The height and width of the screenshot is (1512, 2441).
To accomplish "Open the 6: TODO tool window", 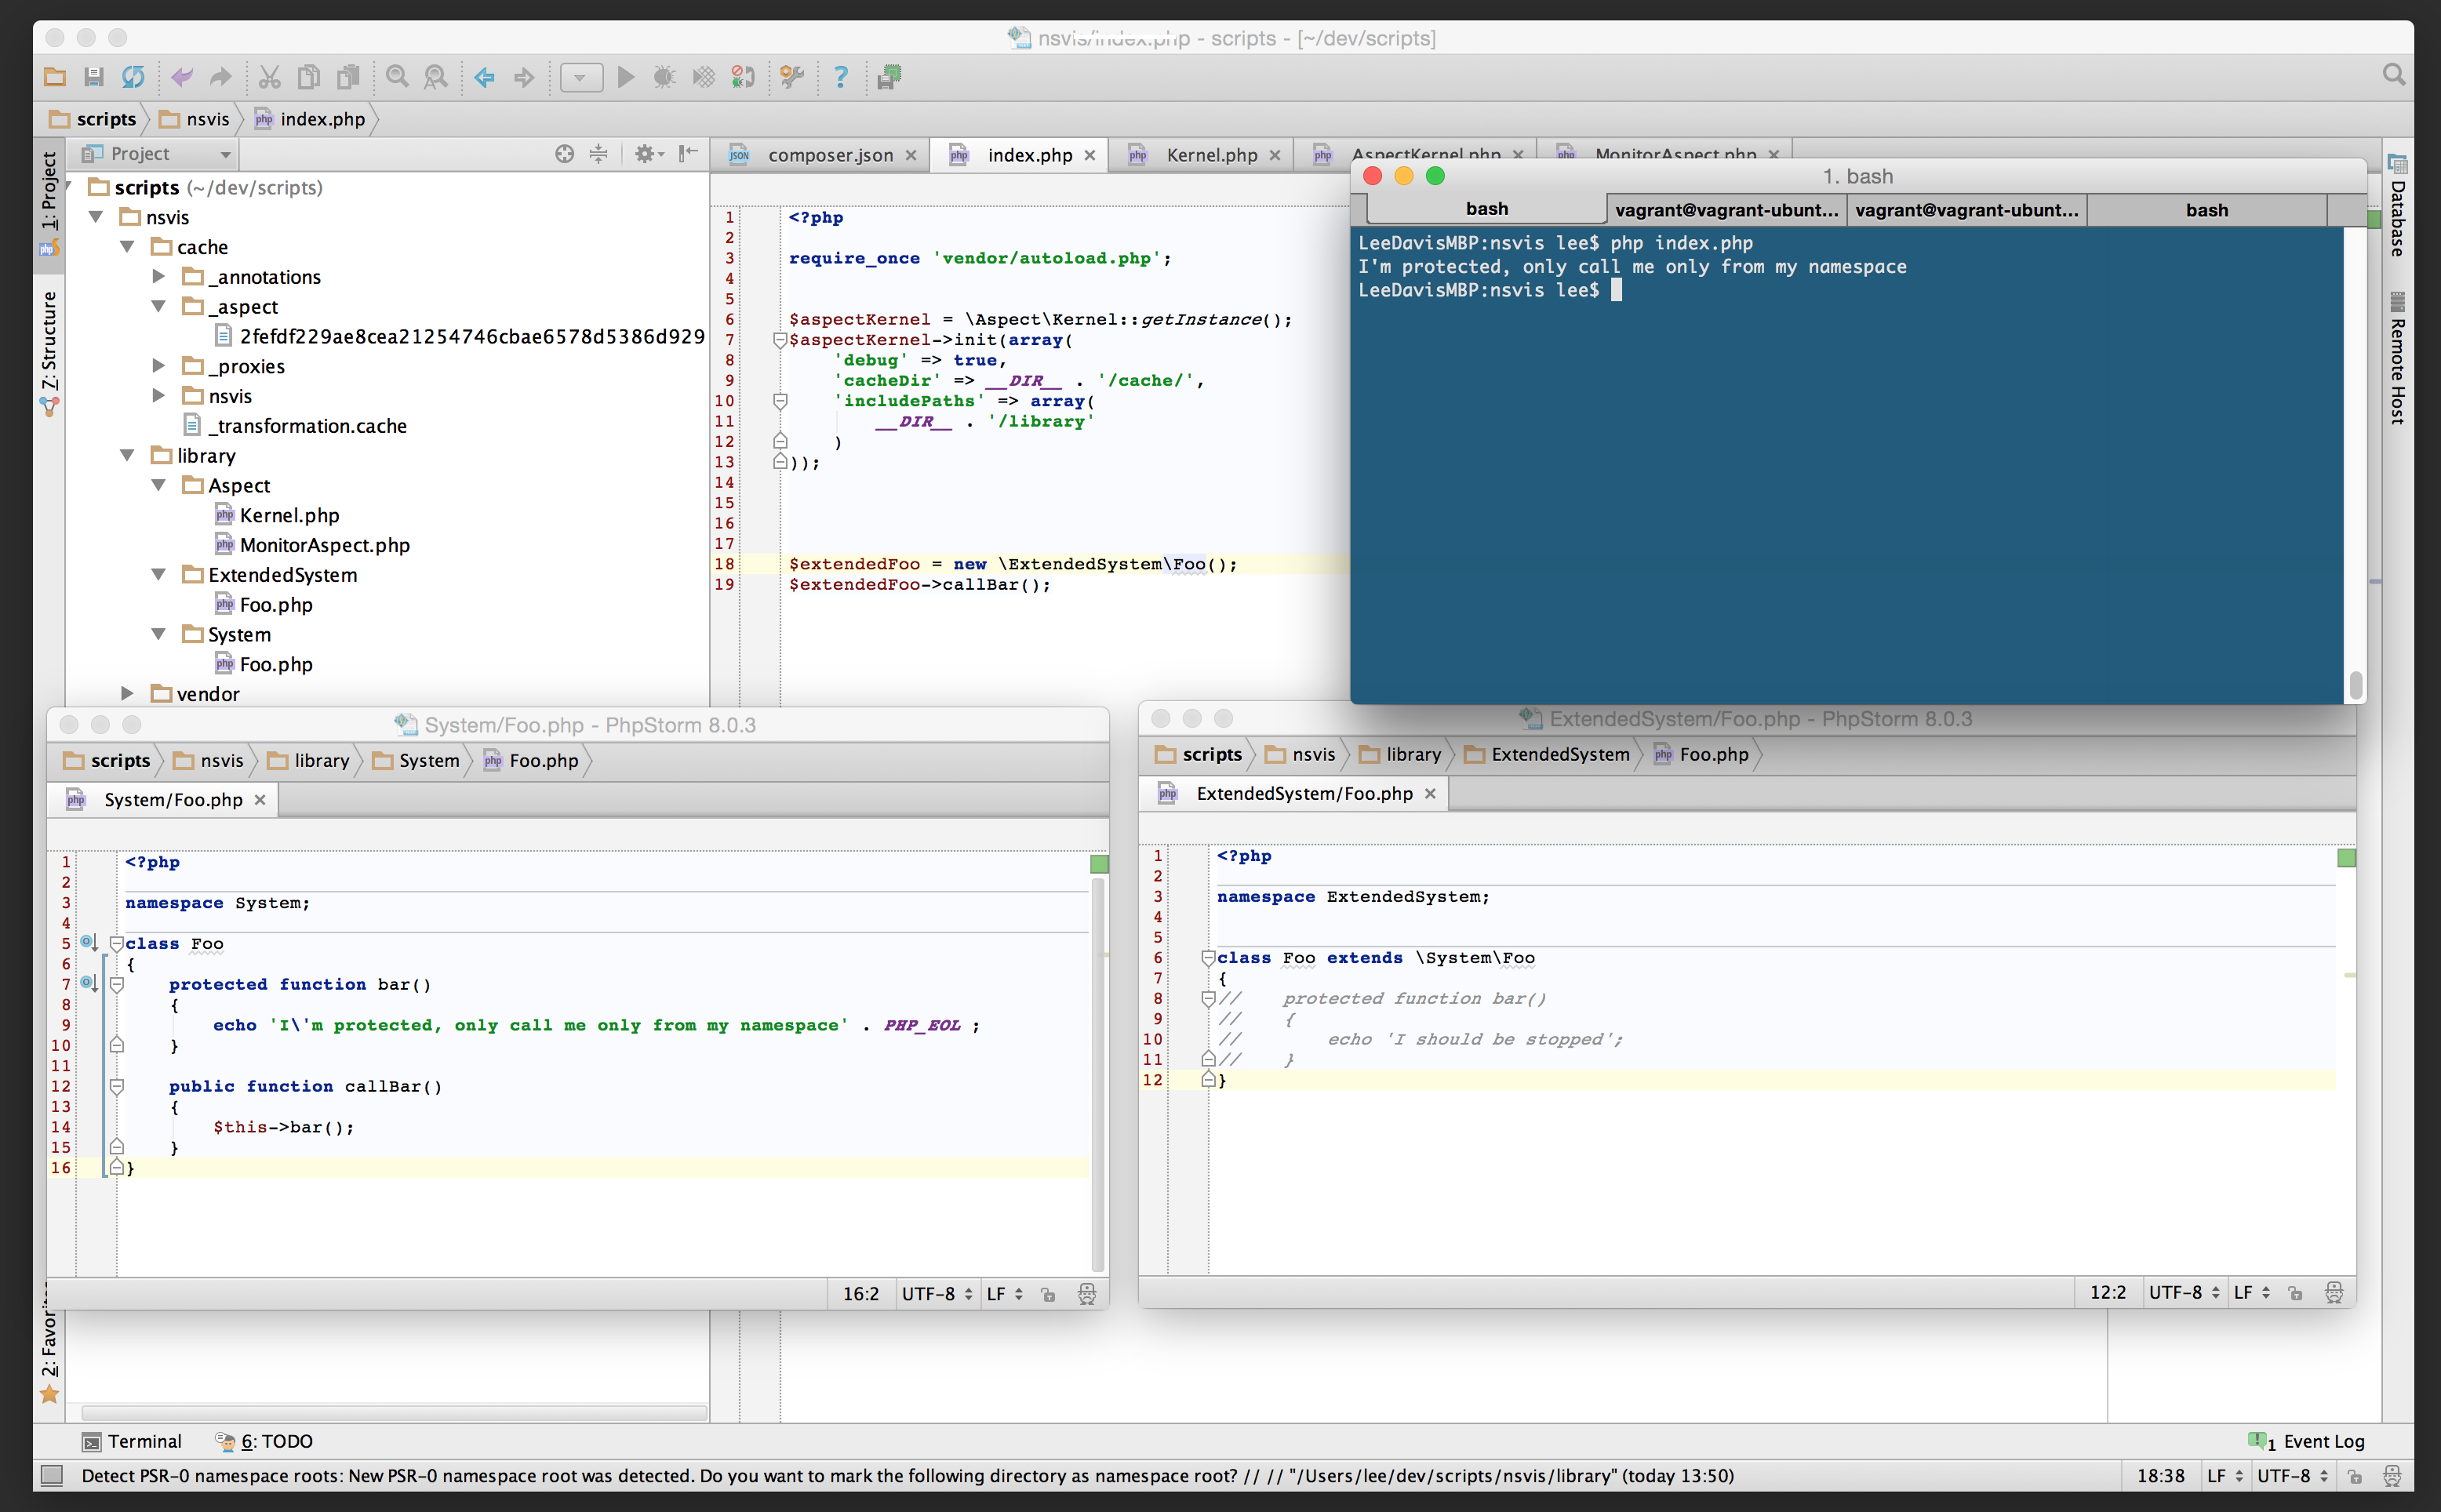I will coord(264,1441).
